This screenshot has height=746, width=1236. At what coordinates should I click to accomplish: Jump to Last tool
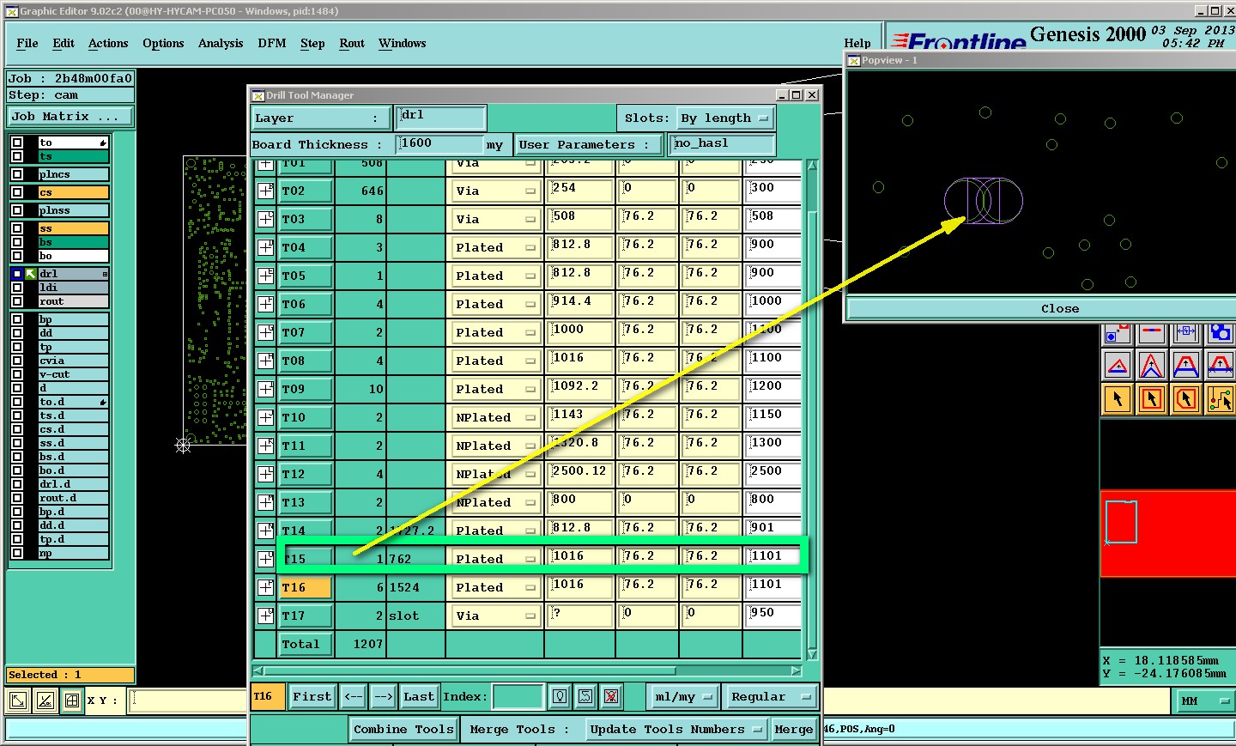click(x=419, y=696)
